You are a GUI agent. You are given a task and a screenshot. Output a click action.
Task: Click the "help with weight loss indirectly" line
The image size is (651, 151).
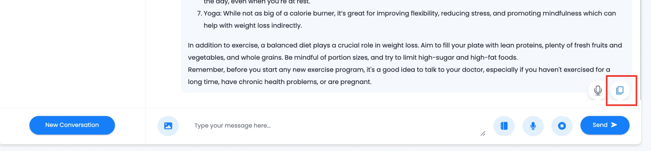pyautogui.click(x=253, y=26)
